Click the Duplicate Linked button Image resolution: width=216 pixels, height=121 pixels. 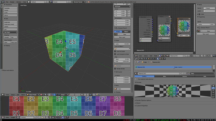(x=10, y=24)
